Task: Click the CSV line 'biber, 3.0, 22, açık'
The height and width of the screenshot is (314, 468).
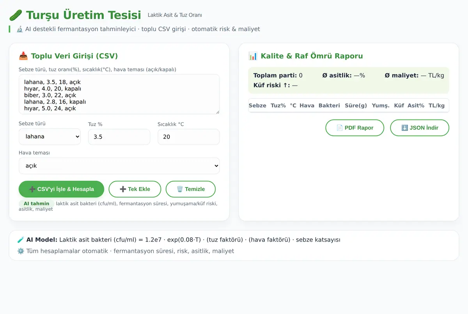Action: point(50,95)
